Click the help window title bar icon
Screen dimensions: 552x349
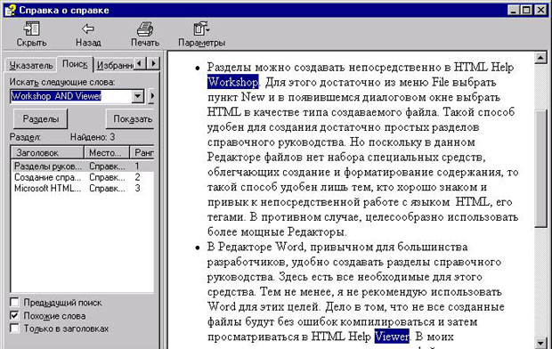pos(10,10)
